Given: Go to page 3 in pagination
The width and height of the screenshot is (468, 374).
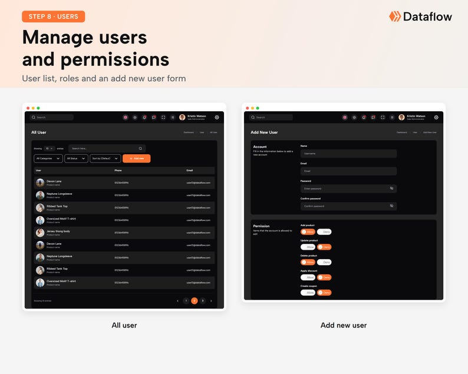Looking at the screenshot, I should click(x=203, y=300).
